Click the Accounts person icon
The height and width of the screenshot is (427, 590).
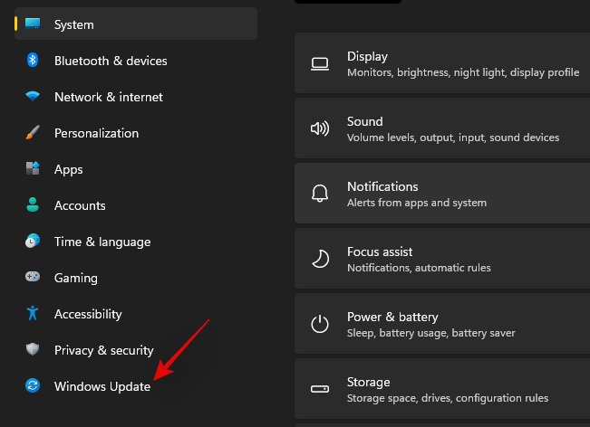(33, 205)
